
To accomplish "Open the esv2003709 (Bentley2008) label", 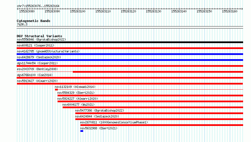I will tap(37, 69).
